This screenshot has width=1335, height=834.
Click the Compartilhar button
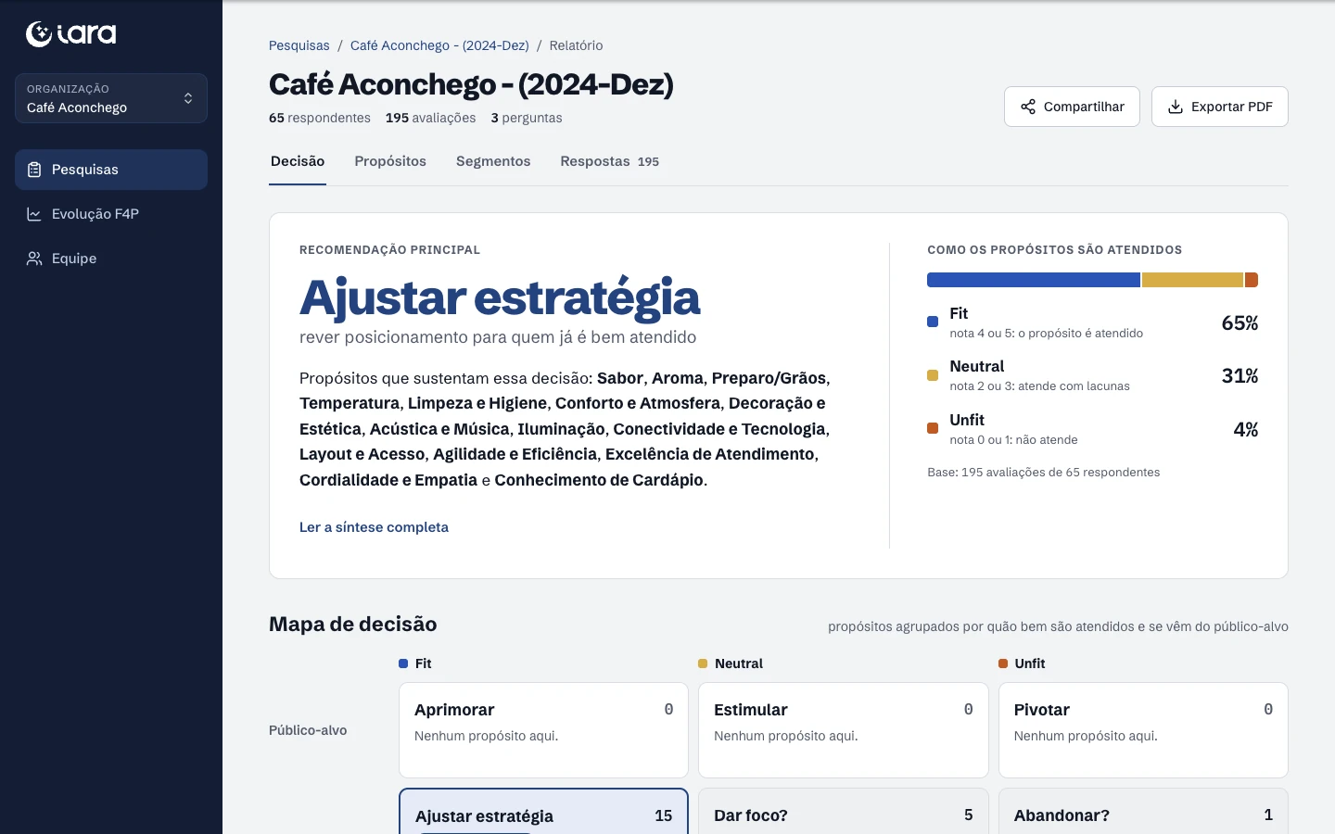click(1072, 107)
